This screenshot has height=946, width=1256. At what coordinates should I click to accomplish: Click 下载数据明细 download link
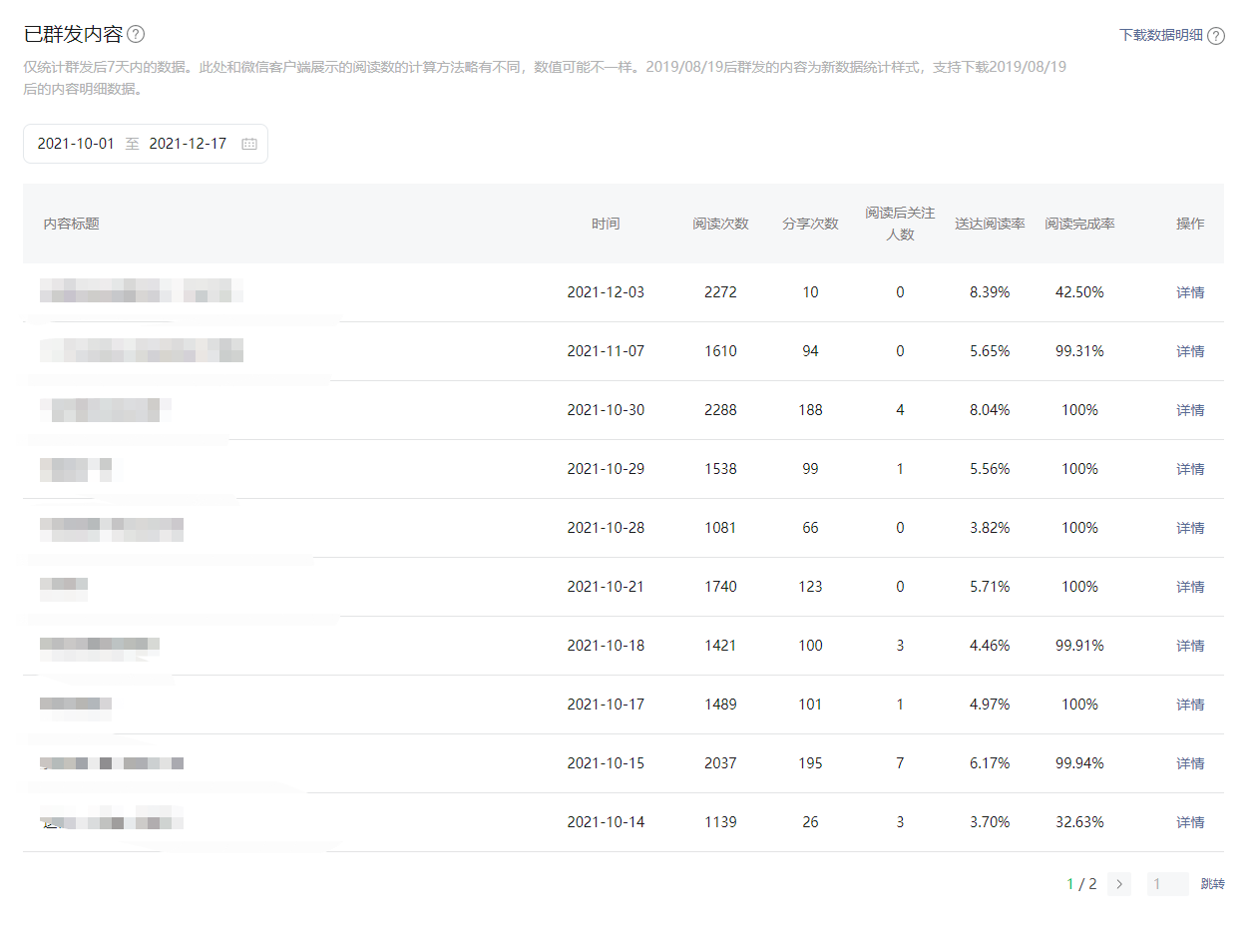point(1160,35)
